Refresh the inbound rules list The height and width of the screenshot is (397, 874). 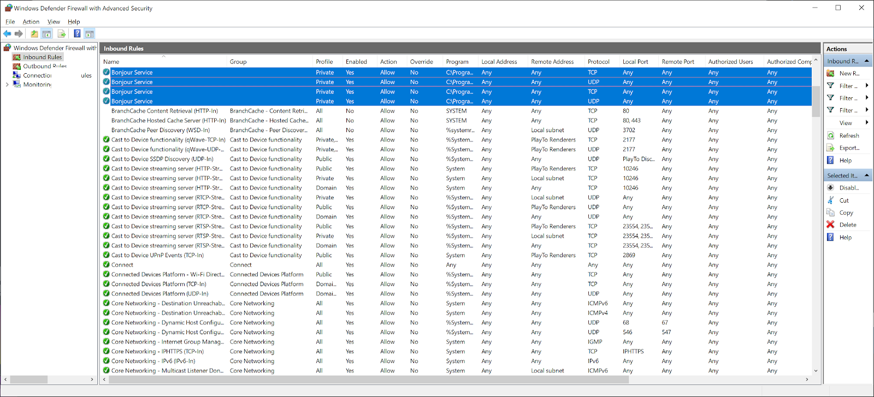849,135
